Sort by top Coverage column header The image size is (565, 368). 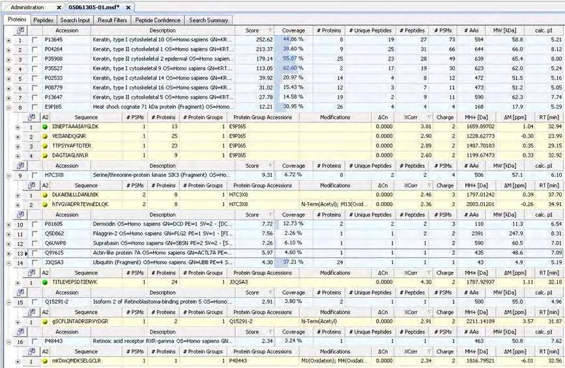tap(293, 31)
